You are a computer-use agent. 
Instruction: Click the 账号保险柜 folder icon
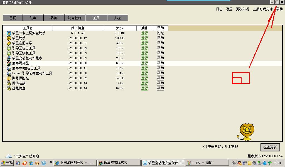click(9, 78)
